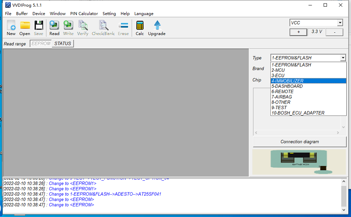Decrease voltage with the minus button
This screenshot has width=351, height=217.
click(x=334, y=32)
